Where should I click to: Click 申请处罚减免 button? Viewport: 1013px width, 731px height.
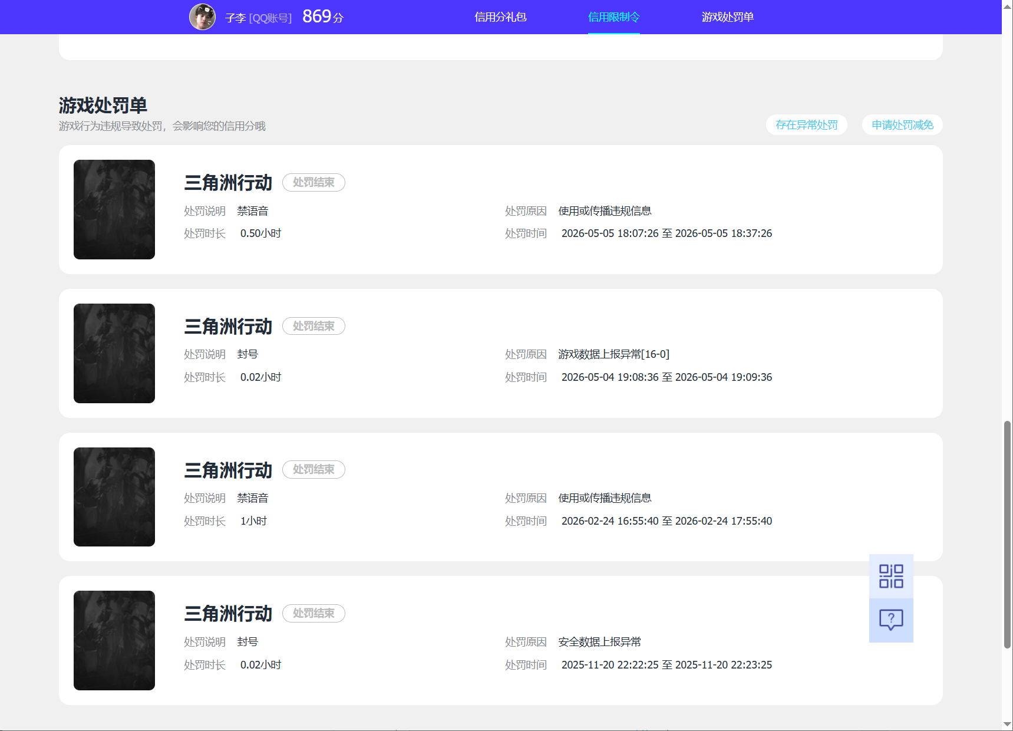pos(902,125)
